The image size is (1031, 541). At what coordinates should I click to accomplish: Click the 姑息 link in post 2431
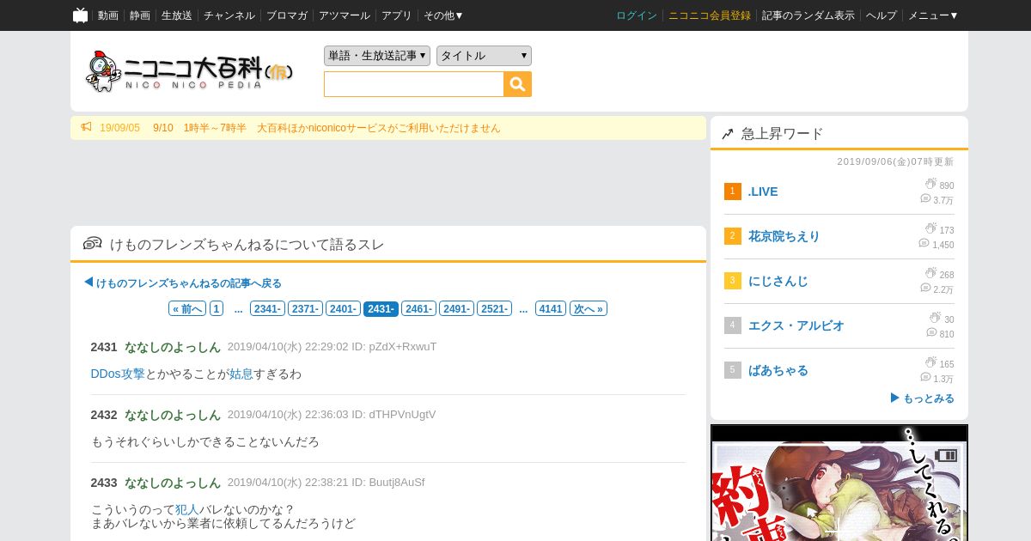[x=241, y=374]
